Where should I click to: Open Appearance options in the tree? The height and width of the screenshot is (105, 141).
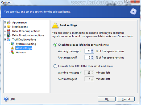(19, 22)
